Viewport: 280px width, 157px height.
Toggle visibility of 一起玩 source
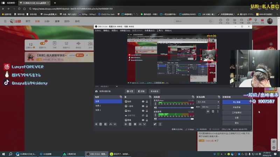(x=143, y=106)
